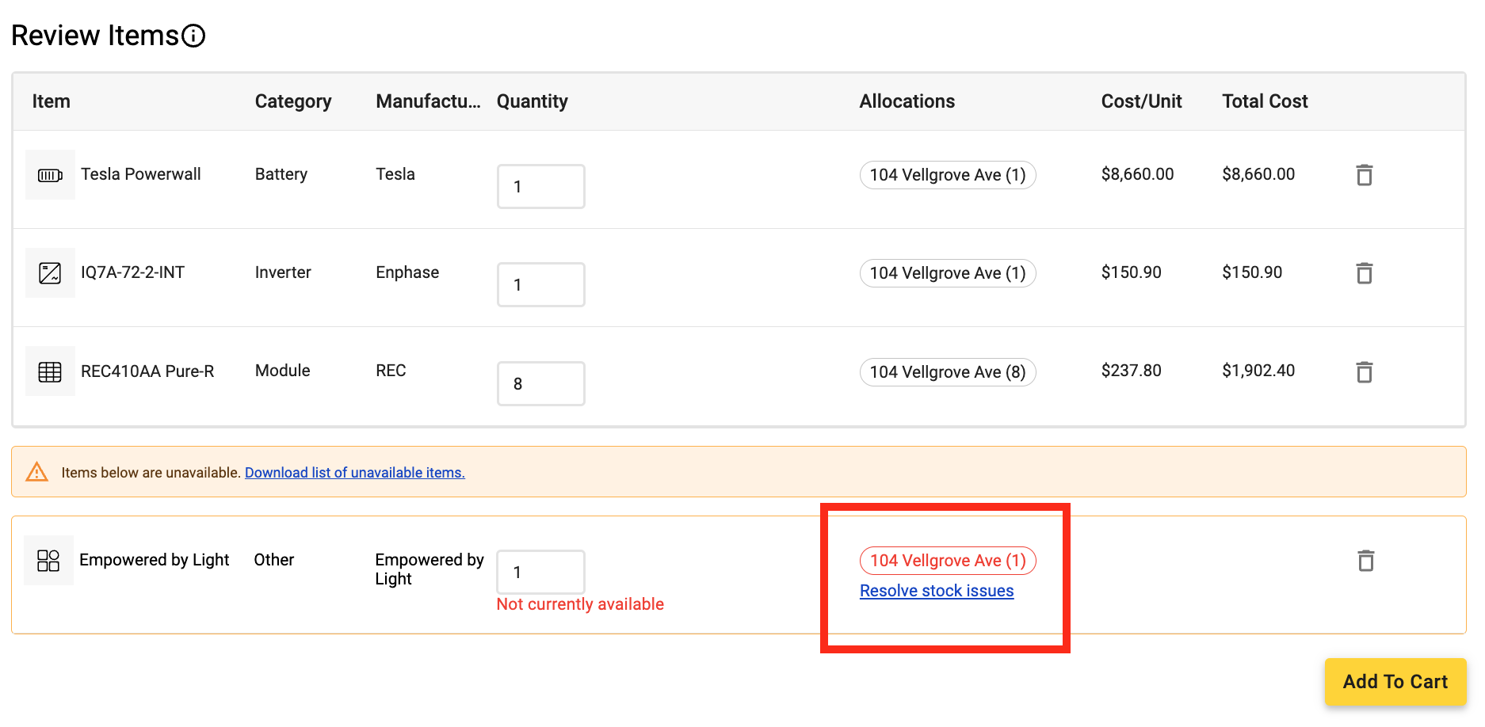Edit the REC module quantity field
Viewport: 1485px width, 727px height.
click(541, 384)
